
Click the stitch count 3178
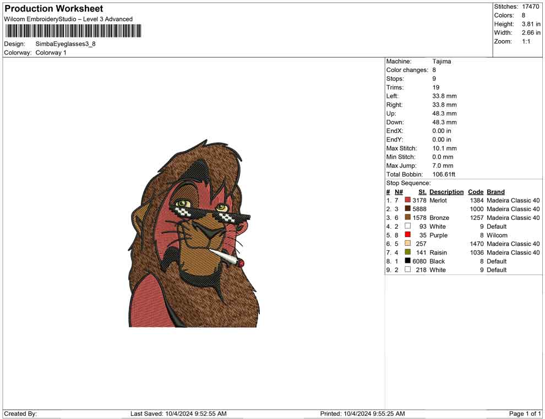[x=419, y=200]
